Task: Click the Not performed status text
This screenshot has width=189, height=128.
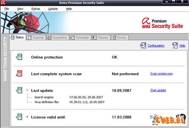Action: (x=125, y=74)
